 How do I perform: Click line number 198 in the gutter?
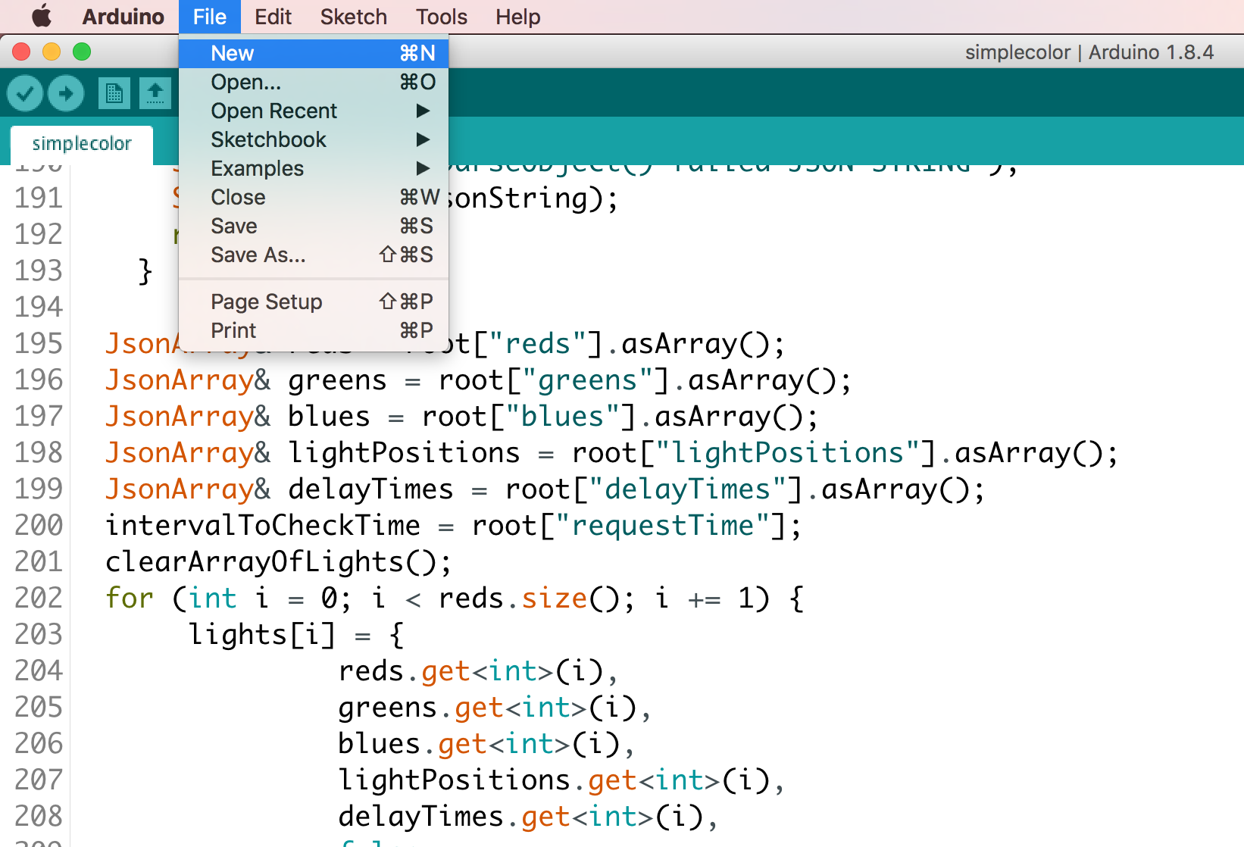[x=39, y=452]
